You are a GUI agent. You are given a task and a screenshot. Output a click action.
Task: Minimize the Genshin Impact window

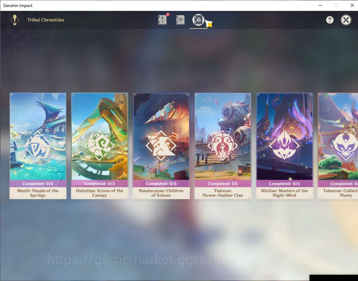pyautogui.click(x=320, y=5)
